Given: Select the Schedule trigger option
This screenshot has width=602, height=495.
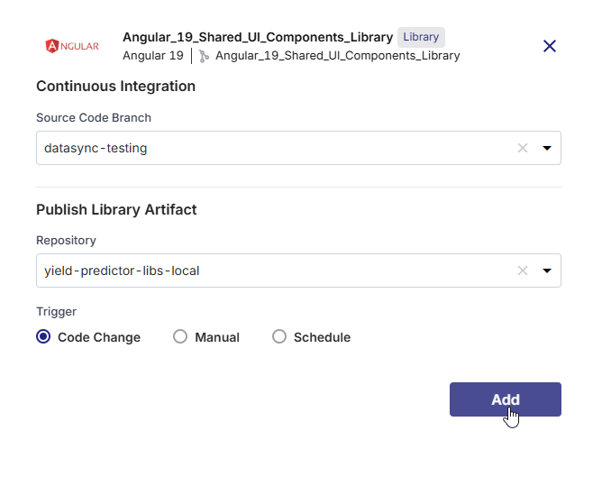Looking at the screenshot, I should point(279,337).
